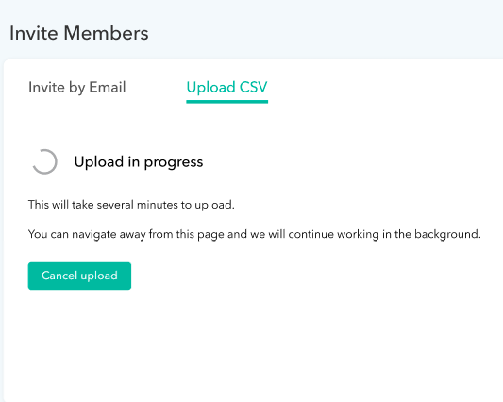Click the word Email in the first tab
Screen dimensions: 503x402
tap(108, 87)
